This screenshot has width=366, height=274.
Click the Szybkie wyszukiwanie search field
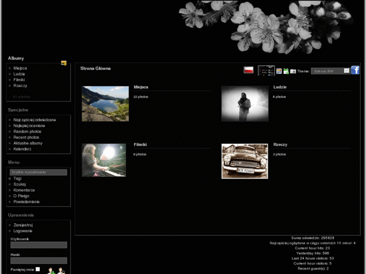click(x=39, y=172)
